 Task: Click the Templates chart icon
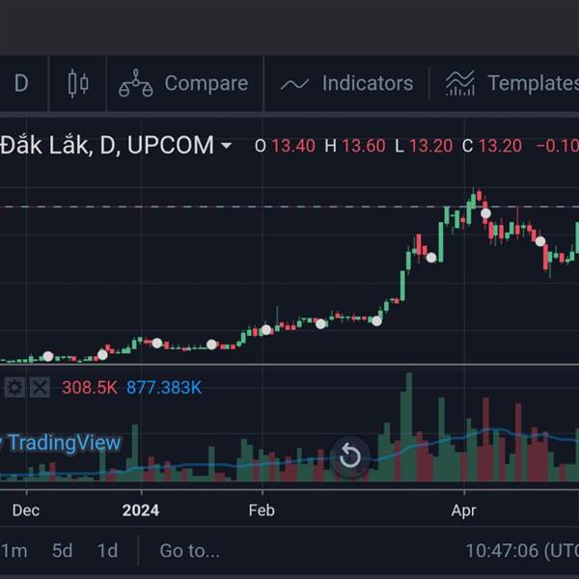[460, 83]
